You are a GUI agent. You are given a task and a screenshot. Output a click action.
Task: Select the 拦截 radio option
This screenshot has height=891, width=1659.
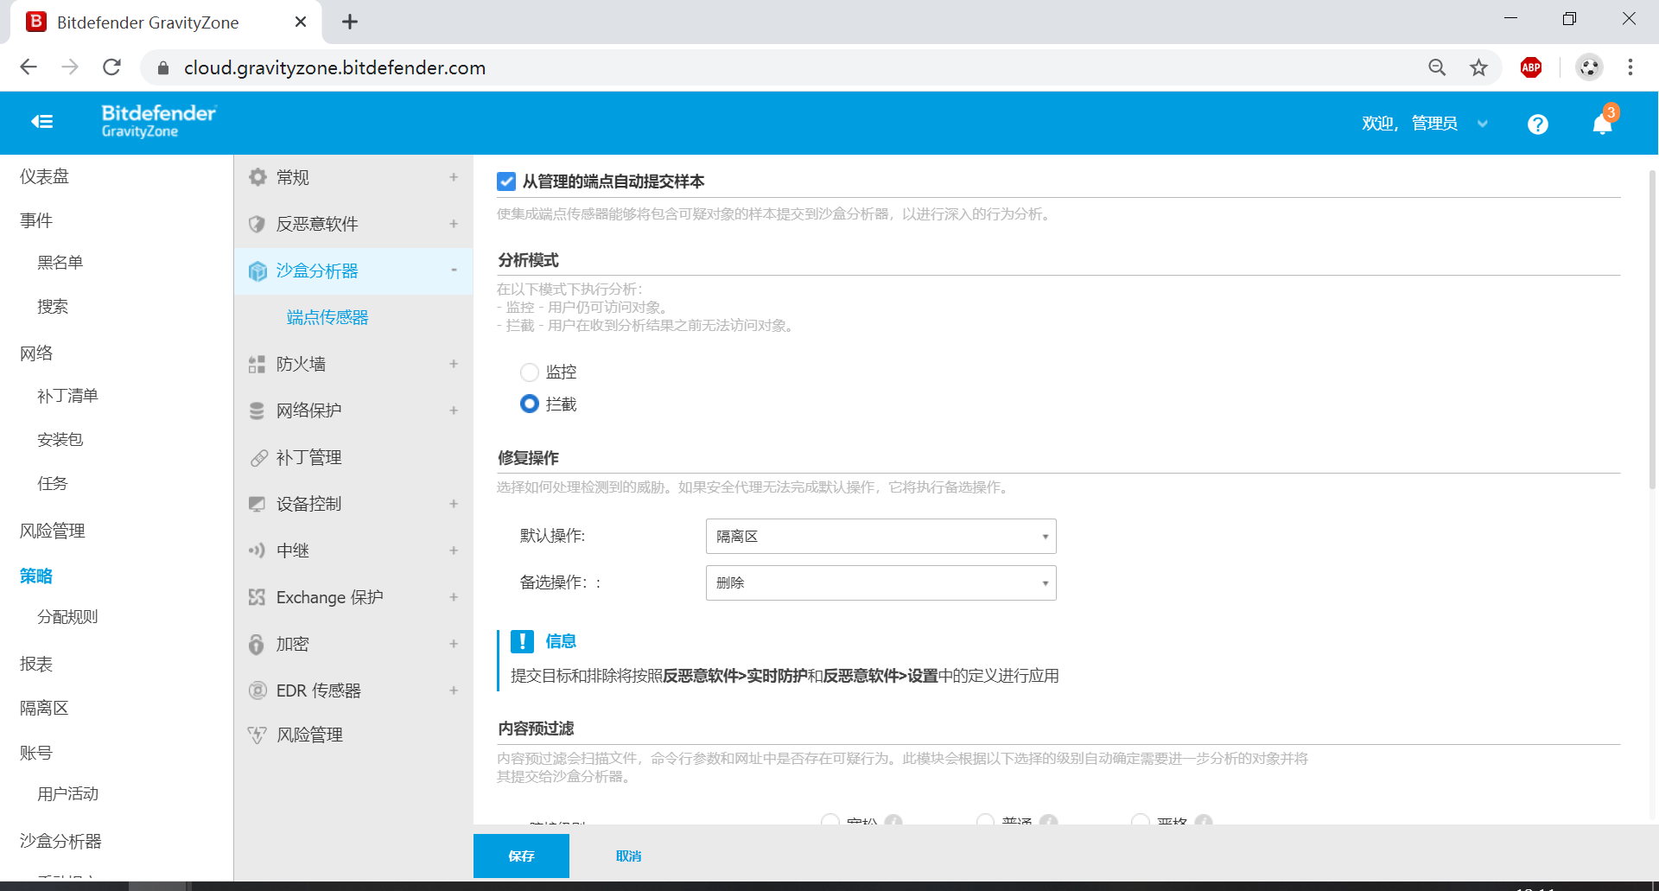[530, 404]
